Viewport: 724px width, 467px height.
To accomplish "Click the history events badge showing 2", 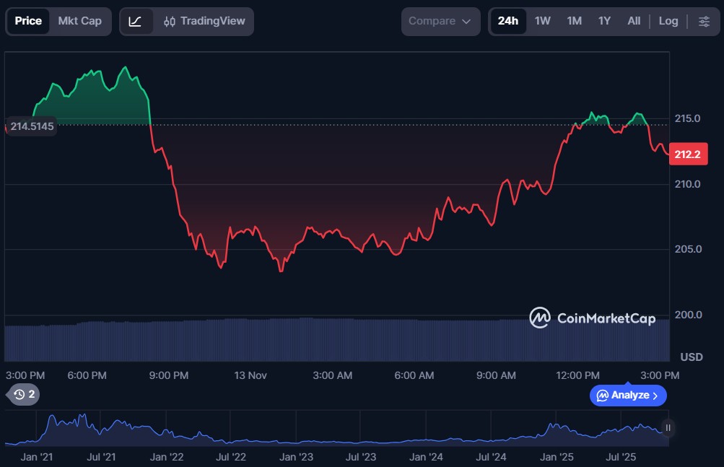I will click(25, 394).
